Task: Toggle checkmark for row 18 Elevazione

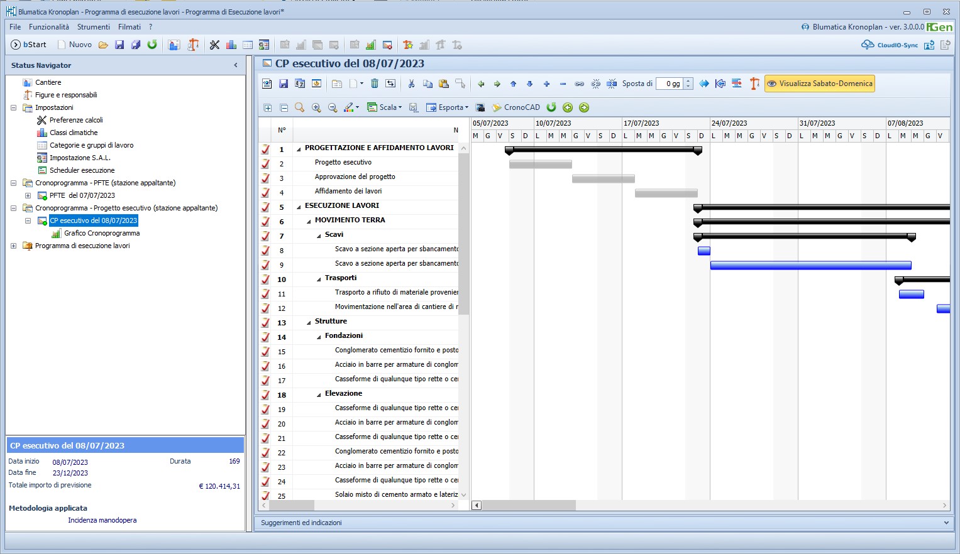Action: pyautogui.click(x=265, y=395)
